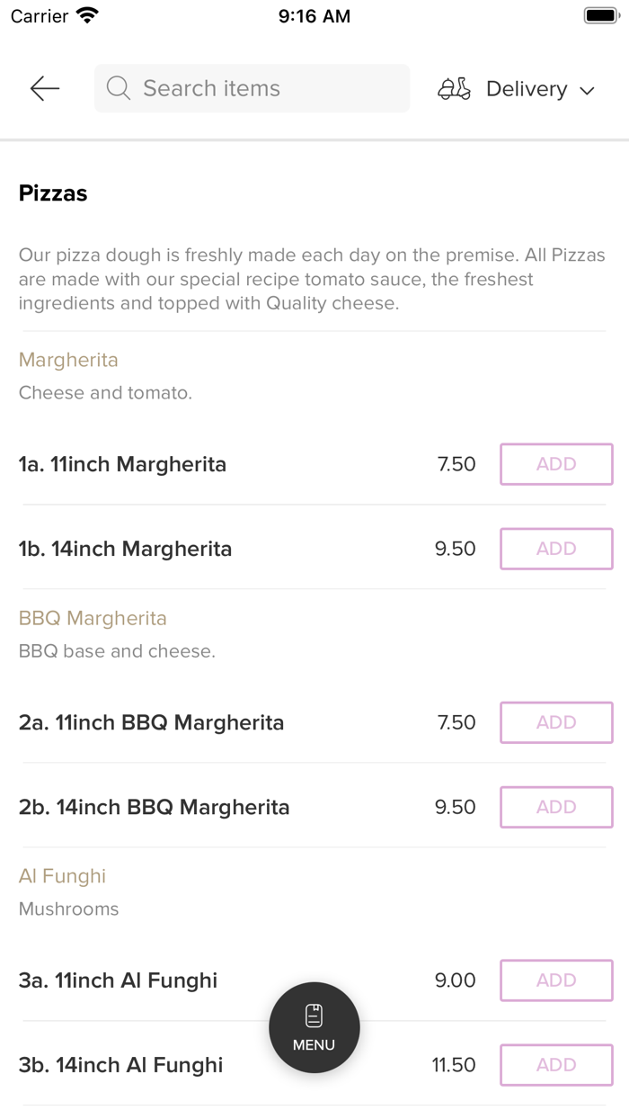This screenshot has height=1119, width=629.
Task: Open the Delivery method selector
Action: 527,88
